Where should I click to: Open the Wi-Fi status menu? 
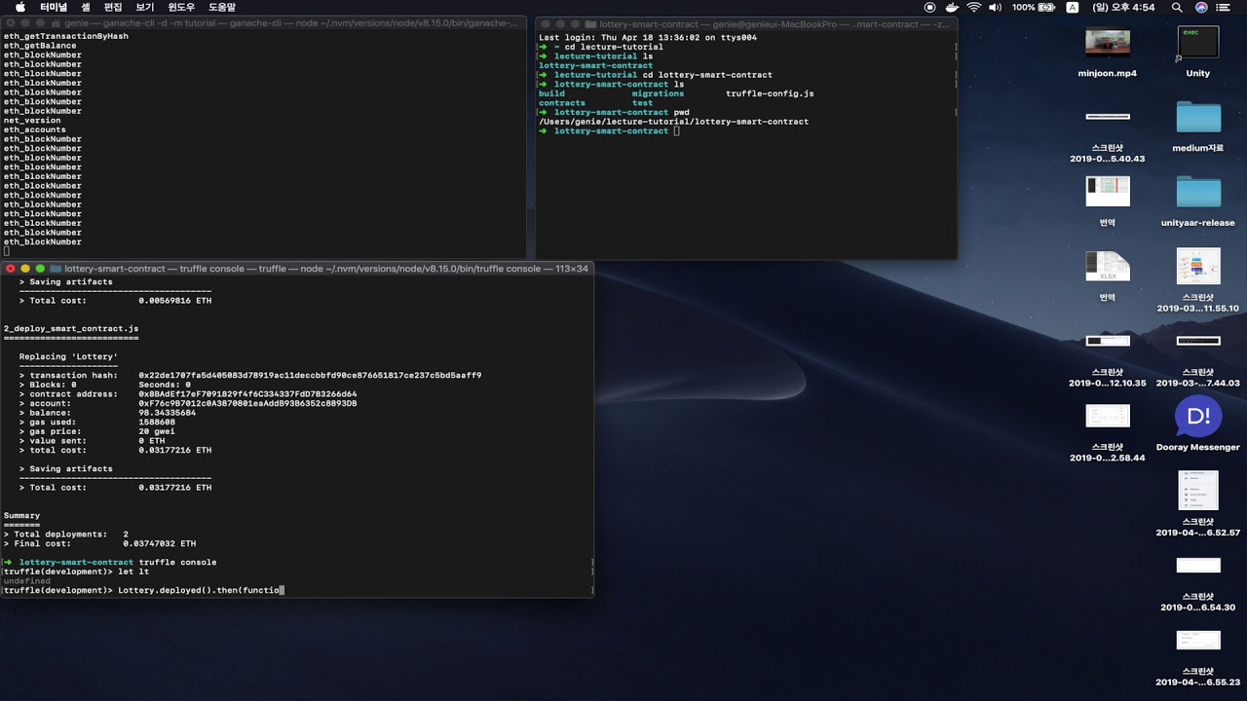pyautogui.click(x=973, y=7)
